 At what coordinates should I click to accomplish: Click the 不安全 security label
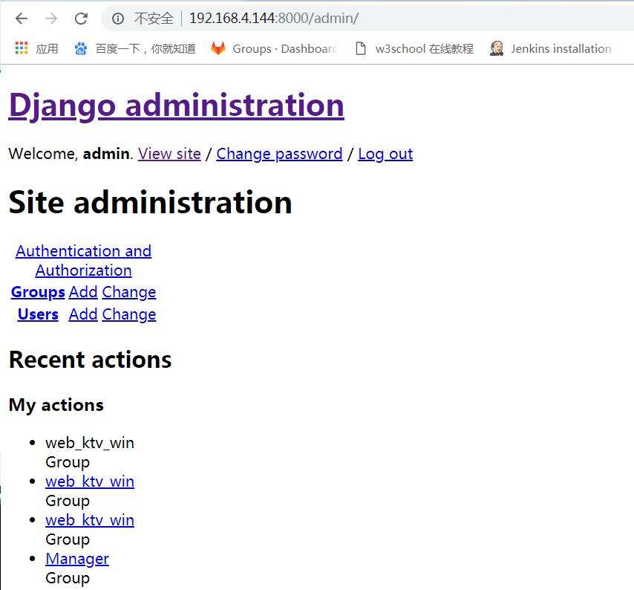[154, 19]
